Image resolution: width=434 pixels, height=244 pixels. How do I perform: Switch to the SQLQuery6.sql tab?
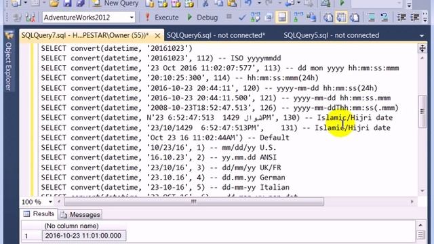click(216, 35)
